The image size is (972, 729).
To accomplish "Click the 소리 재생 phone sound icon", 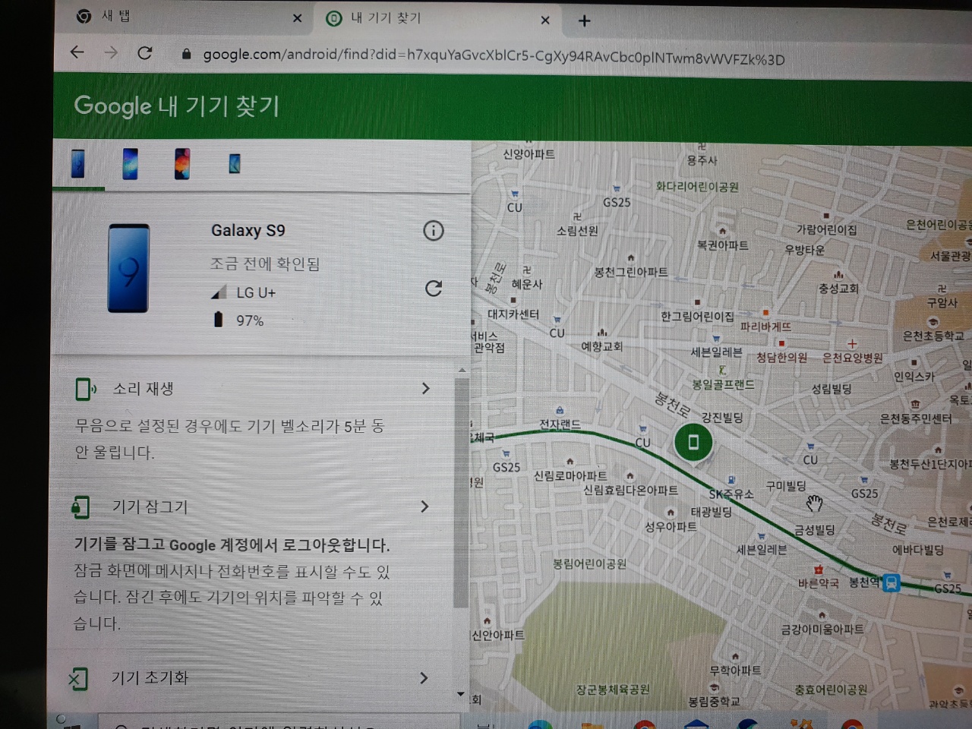I will coord(86,389).
